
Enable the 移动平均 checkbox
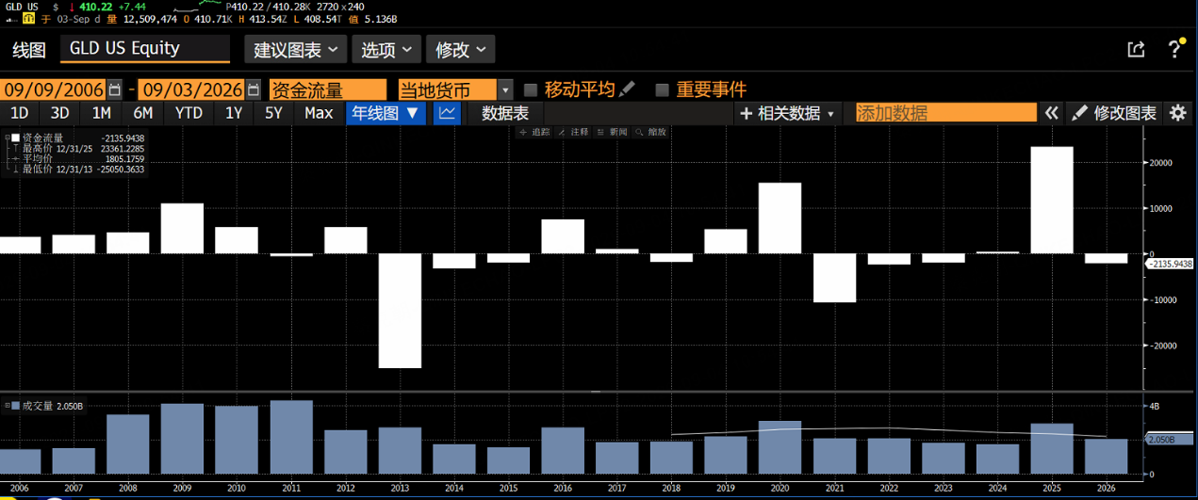pos(531,89)
